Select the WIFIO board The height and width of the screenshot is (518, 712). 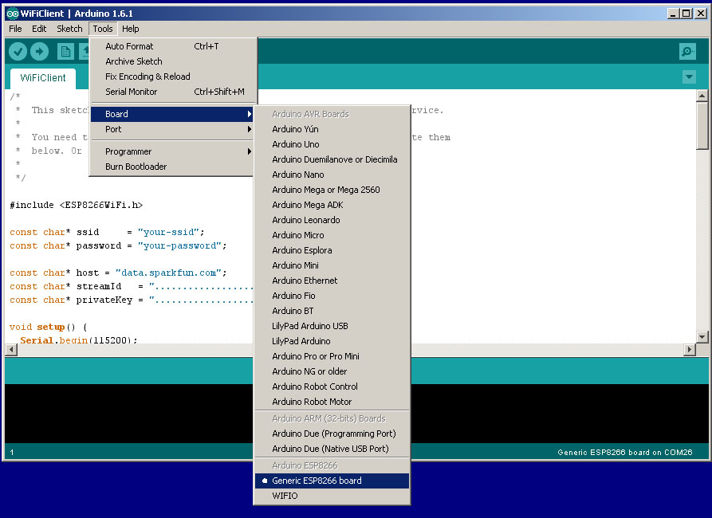[x=332, y=496]
